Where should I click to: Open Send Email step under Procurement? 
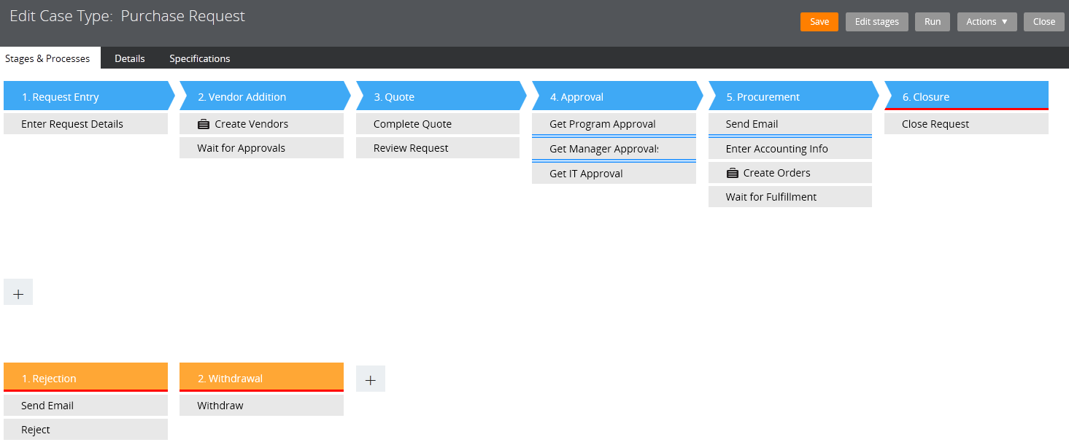790,124
